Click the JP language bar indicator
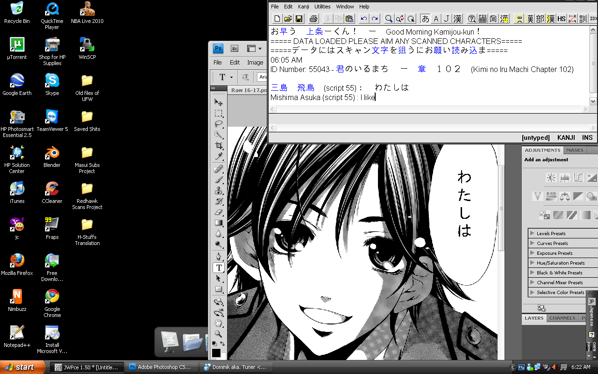The height and width of the screenshot is (374, 598). click(x=591, y=302)
